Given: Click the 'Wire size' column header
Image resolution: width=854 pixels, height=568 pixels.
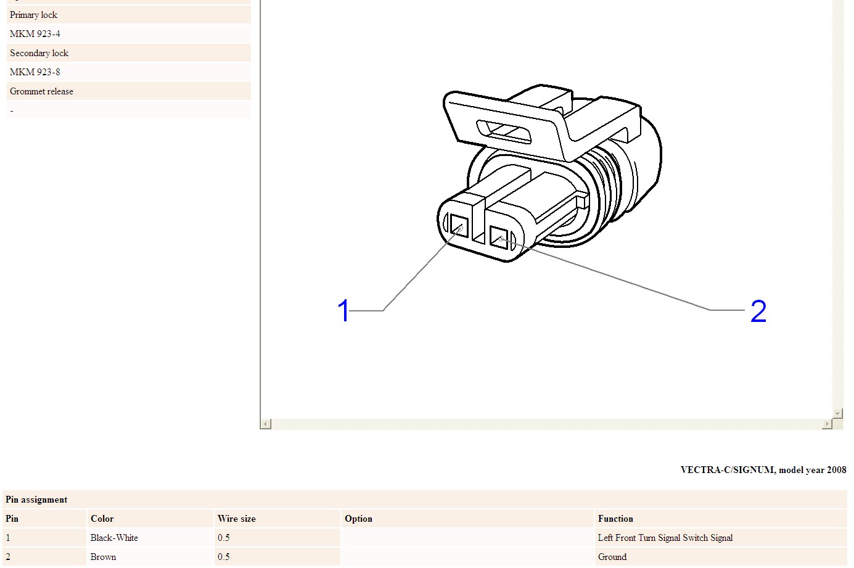Looking at the screenshot, I should tap(277, 519).
